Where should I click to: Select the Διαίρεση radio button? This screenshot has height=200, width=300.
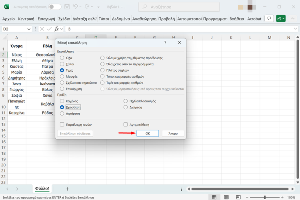pos(126,107)
